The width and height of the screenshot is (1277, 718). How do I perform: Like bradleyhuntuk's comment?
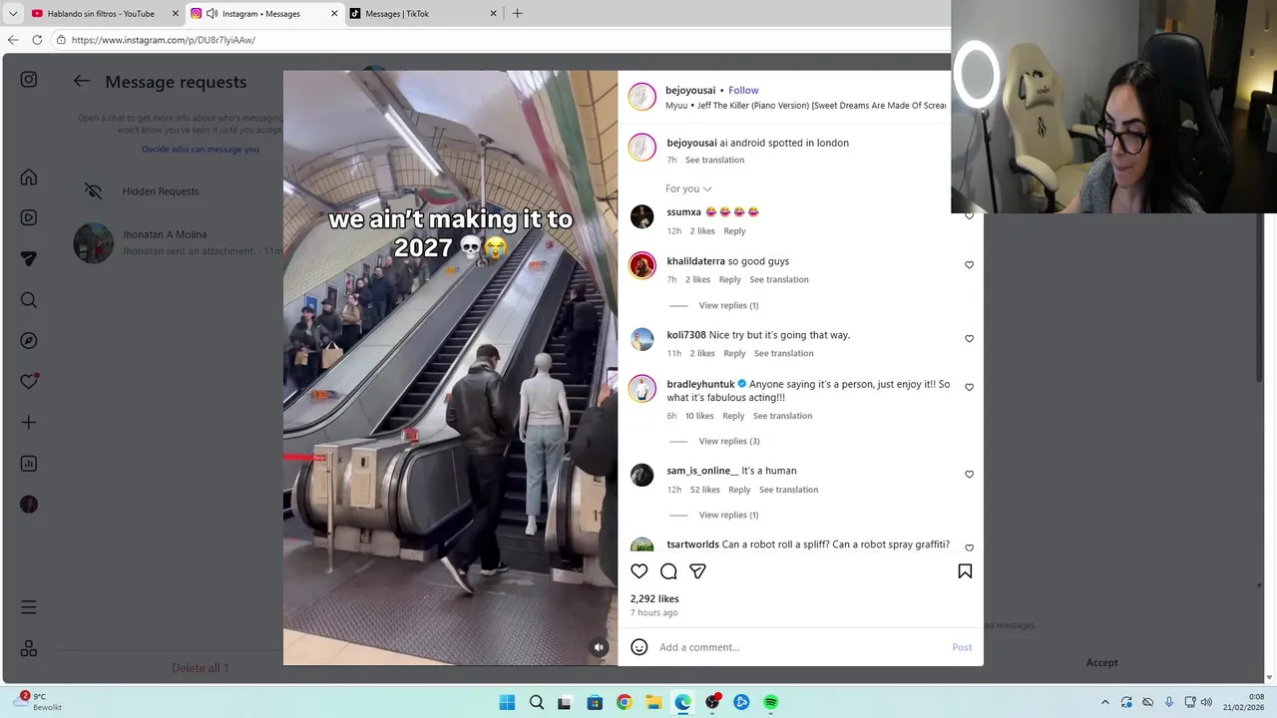point(969,388)
